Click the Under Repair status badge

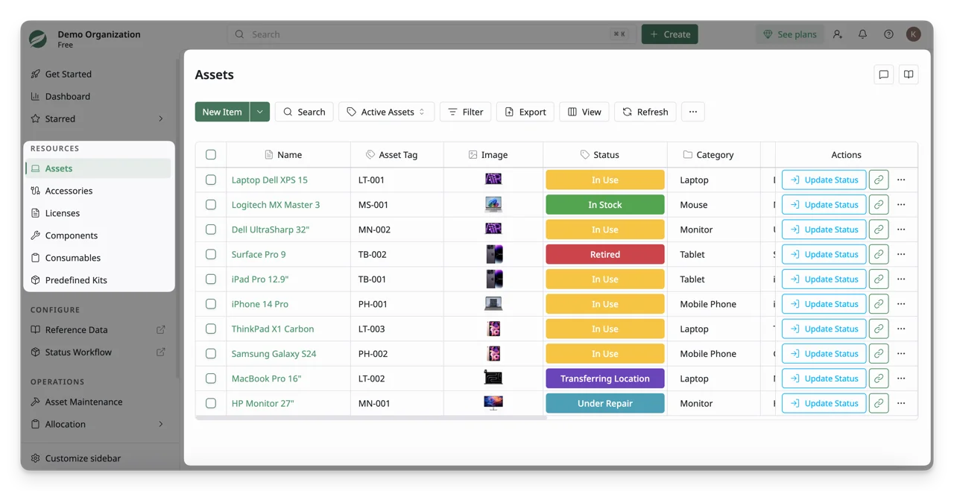(605, 403)
